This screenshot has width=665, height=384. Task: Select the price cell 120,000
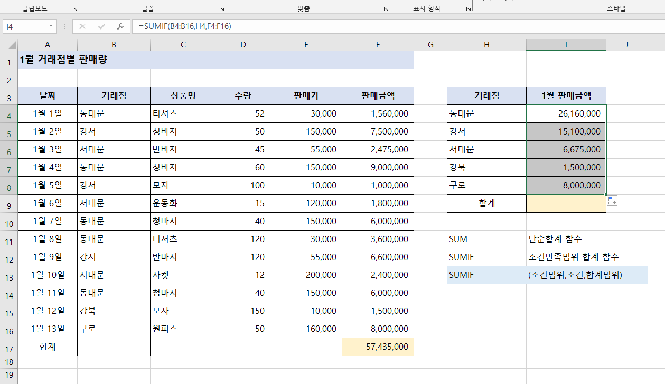pyautogui.click(x=306, y=204)
